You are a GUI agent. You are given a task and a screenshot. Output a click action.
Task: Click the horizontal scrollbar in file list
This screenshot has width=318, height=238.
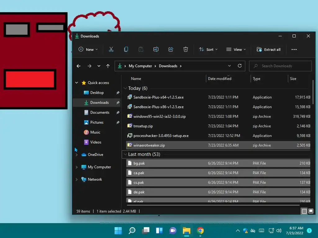213,205
